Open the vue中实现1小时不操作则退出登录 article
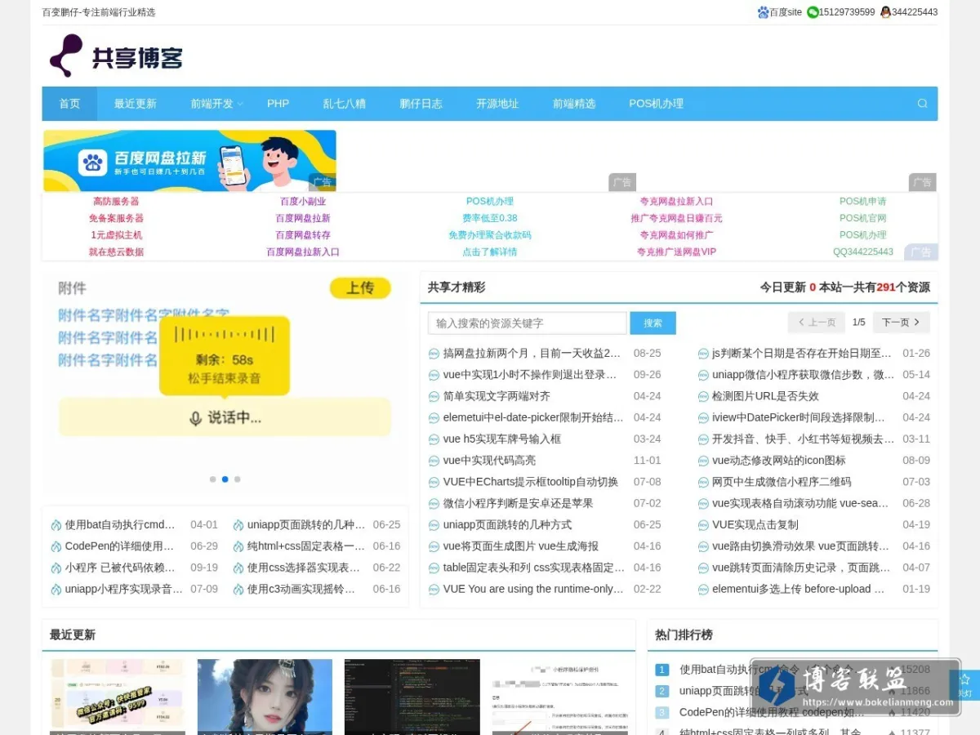The width and height of the screenshot is (980, 735). pyautogui.click(x=530, y=375)
